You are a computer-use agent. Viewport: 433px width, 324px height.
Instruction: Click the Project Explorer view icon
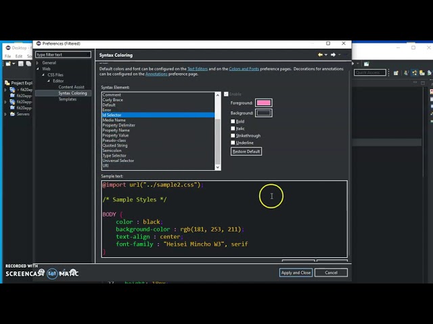pyautogui.click(x=7, y=82)
